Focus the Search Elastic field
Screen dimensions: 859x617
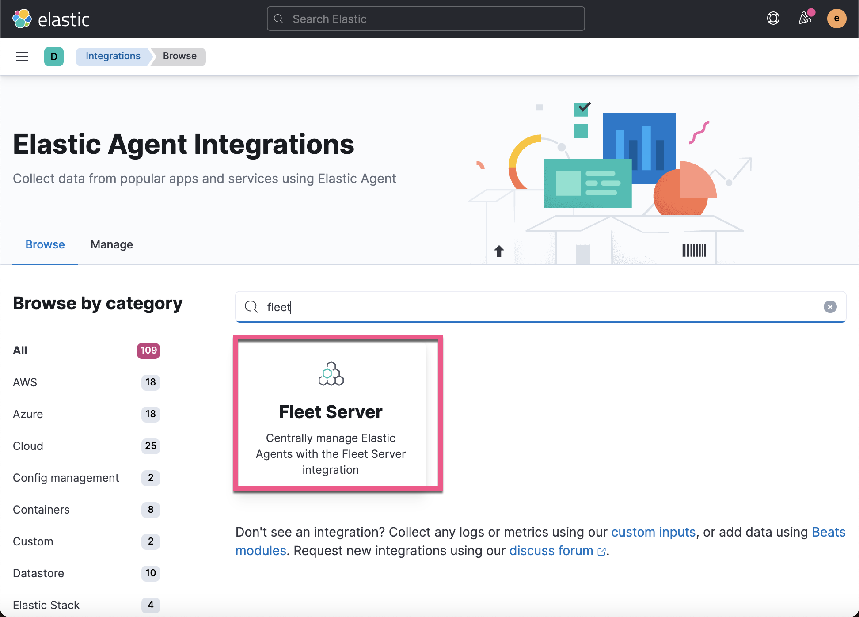click(x=426, y=19)
